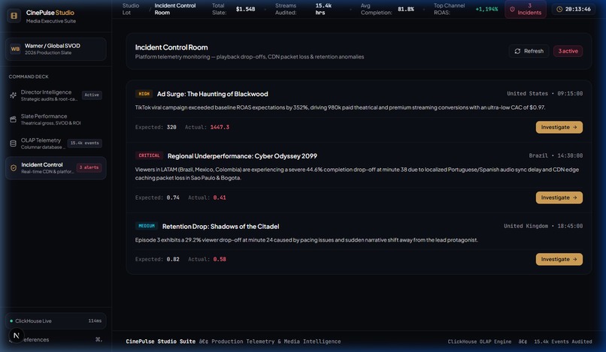
Task: Click the CinePulse Studio logo icon
Action: coord(14,16)
